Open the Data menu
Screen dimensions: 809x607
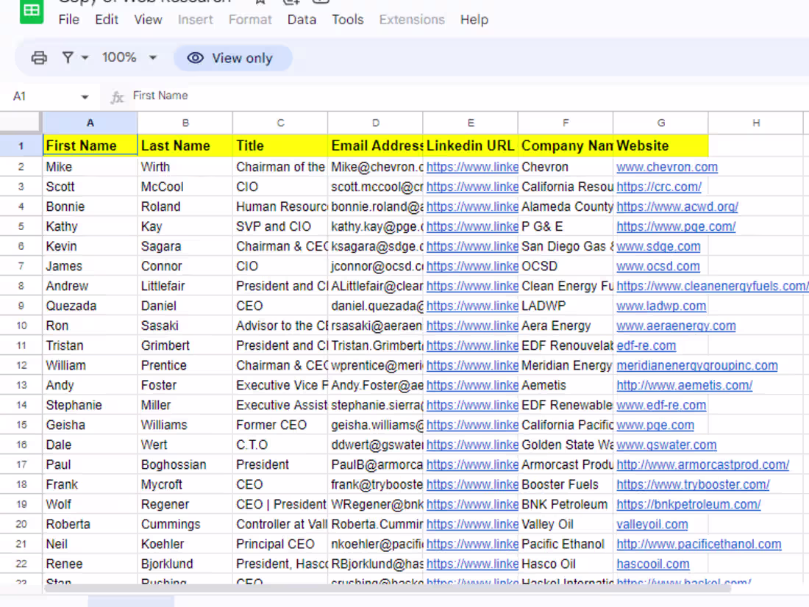click(x=302, y=20)
